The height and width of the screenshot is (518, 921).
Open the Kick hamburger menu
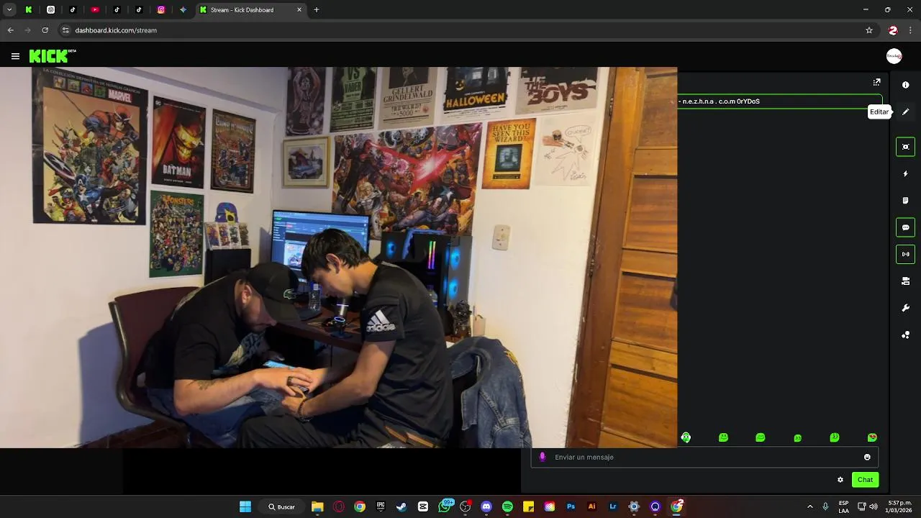[x=15, y=56]
